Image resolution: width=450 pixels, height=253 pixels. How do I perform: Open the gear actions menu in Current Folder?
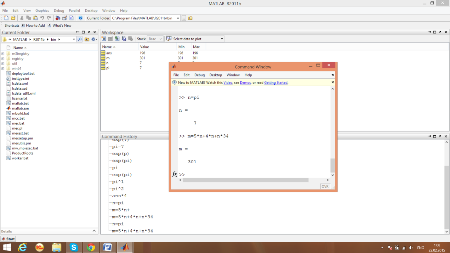click(94, 39)
